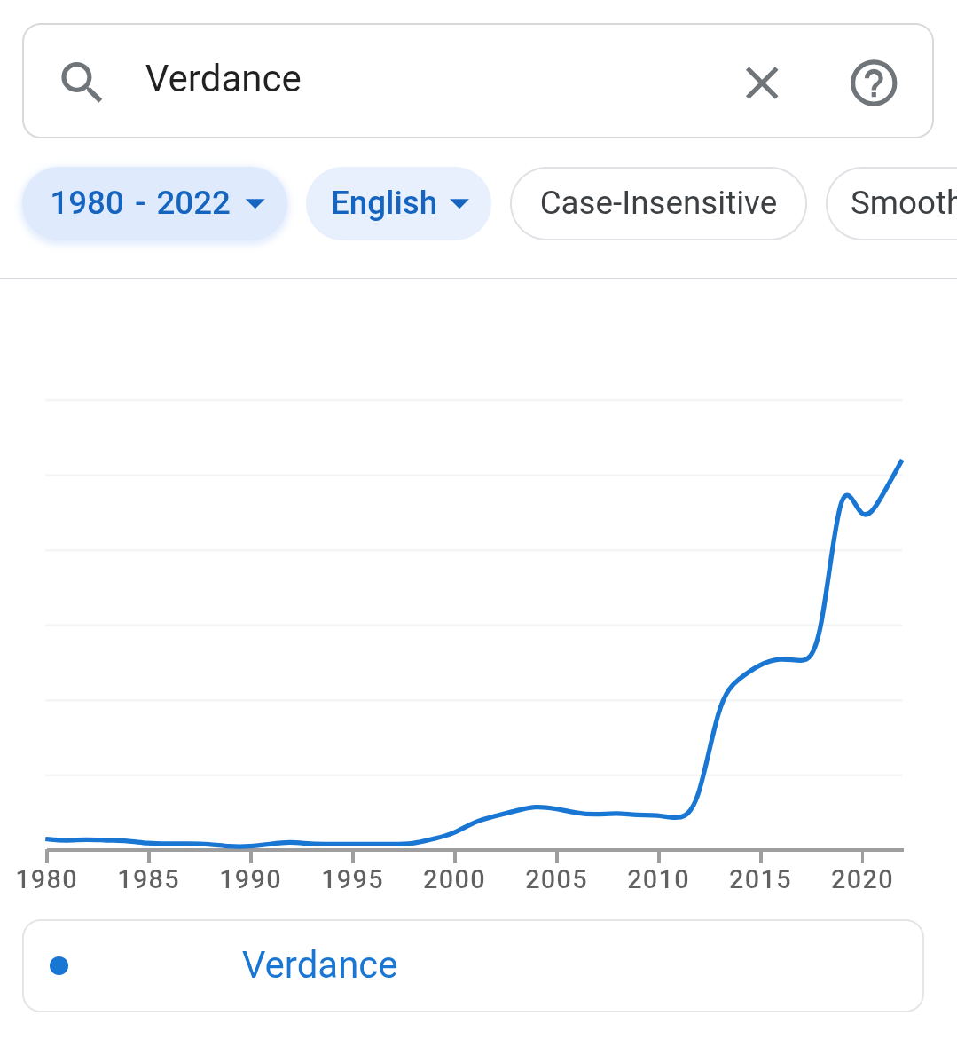Screen dimensions: 957x1047
Task: Click the 2000 x-axis label
Action: (454, 879)
